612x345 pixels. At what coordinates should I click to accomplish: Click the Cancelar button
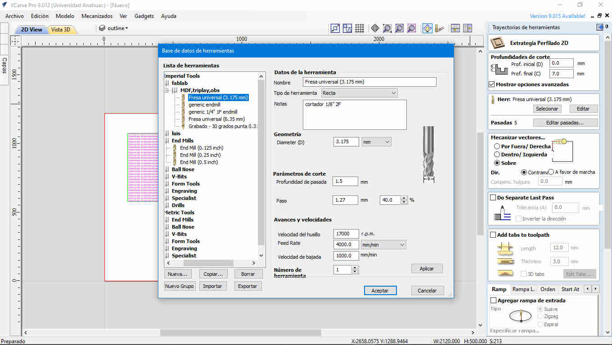pyautogui.click(x=427, y=291)
